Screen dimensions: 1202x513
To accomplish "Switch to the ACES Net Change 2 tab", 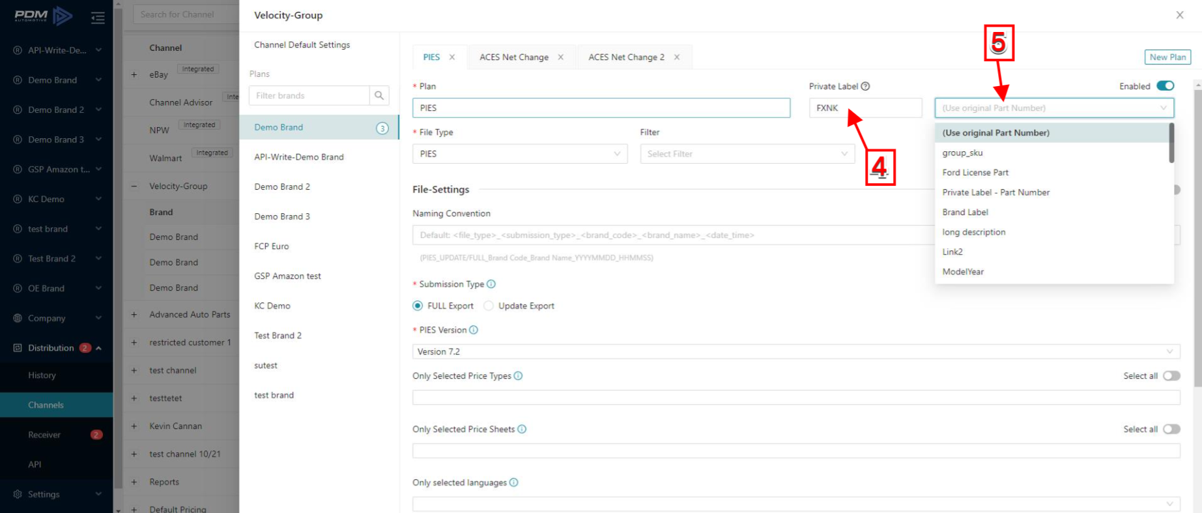I will pos(626,57).
